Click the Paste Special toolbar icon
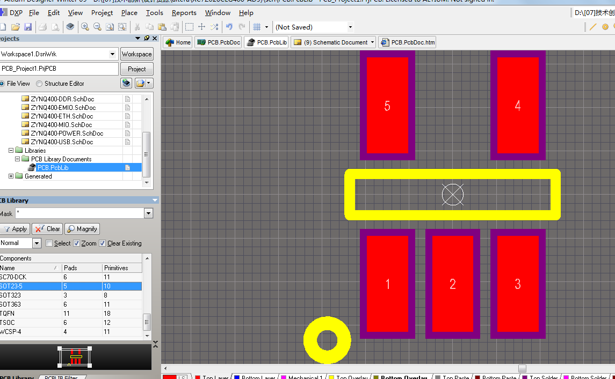Image resolution: width=615 pixels, height=379 pixels. point(175,27)
